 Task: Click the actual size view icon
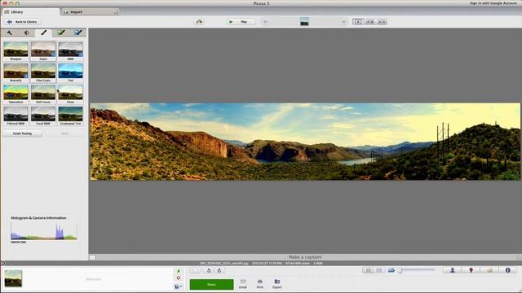click(x=379, y=270)
